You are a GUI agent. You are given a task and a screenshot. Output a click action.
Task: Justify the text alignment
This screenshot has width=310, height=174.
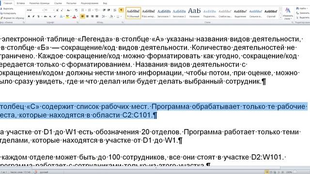[x=97, y=16]
